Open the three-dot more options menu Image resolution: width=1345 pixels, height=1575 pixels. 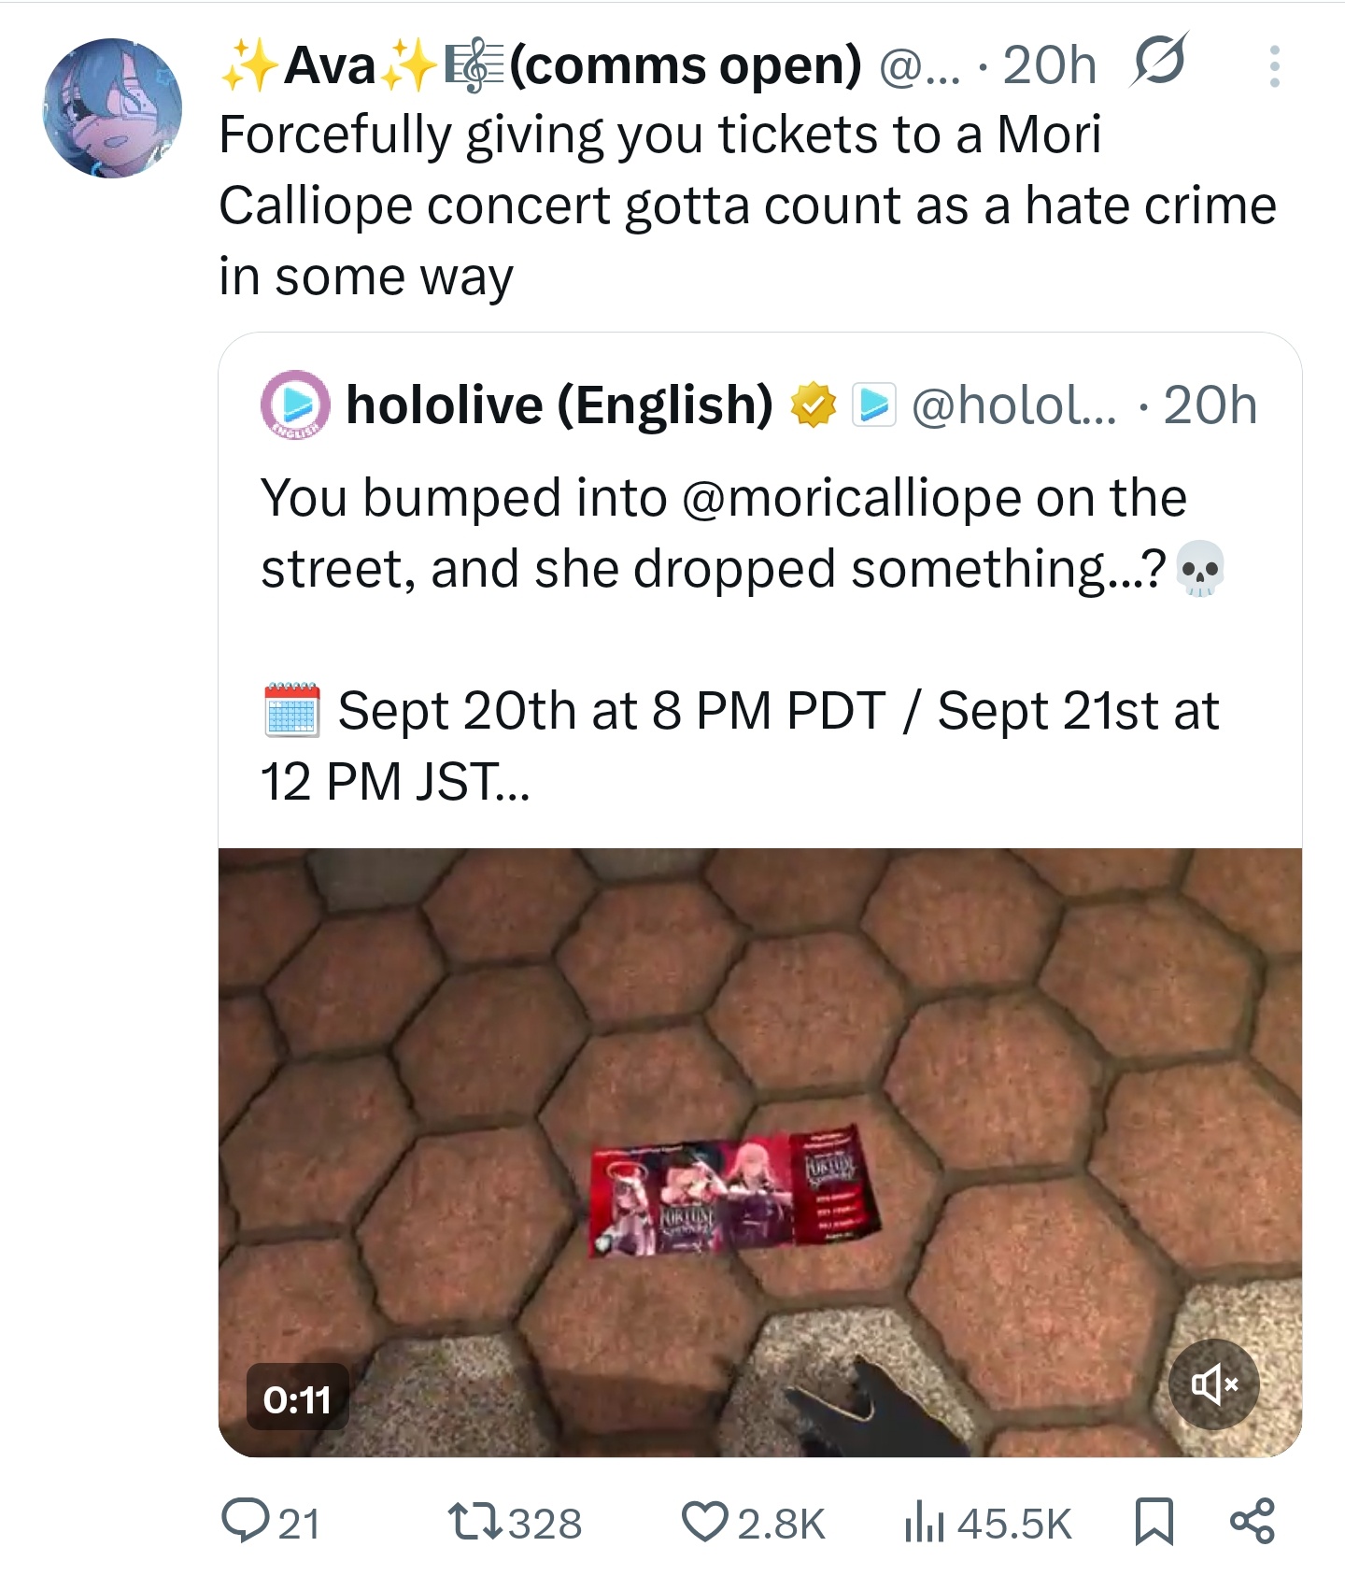coord(1274,66)
